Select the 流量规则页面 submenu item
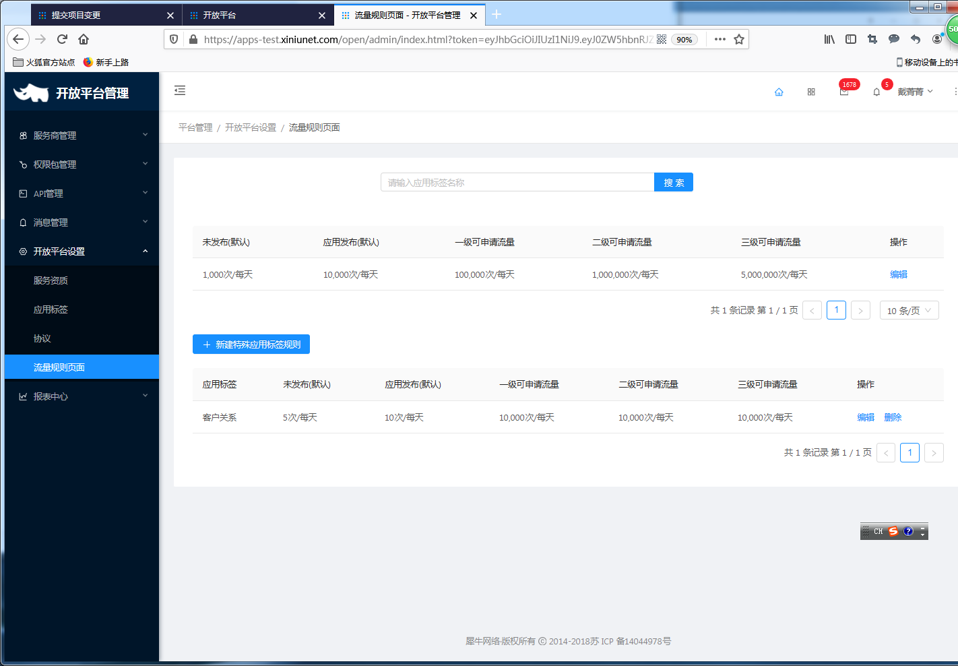Viewport: 958px width, 666px height. (82, 367)
